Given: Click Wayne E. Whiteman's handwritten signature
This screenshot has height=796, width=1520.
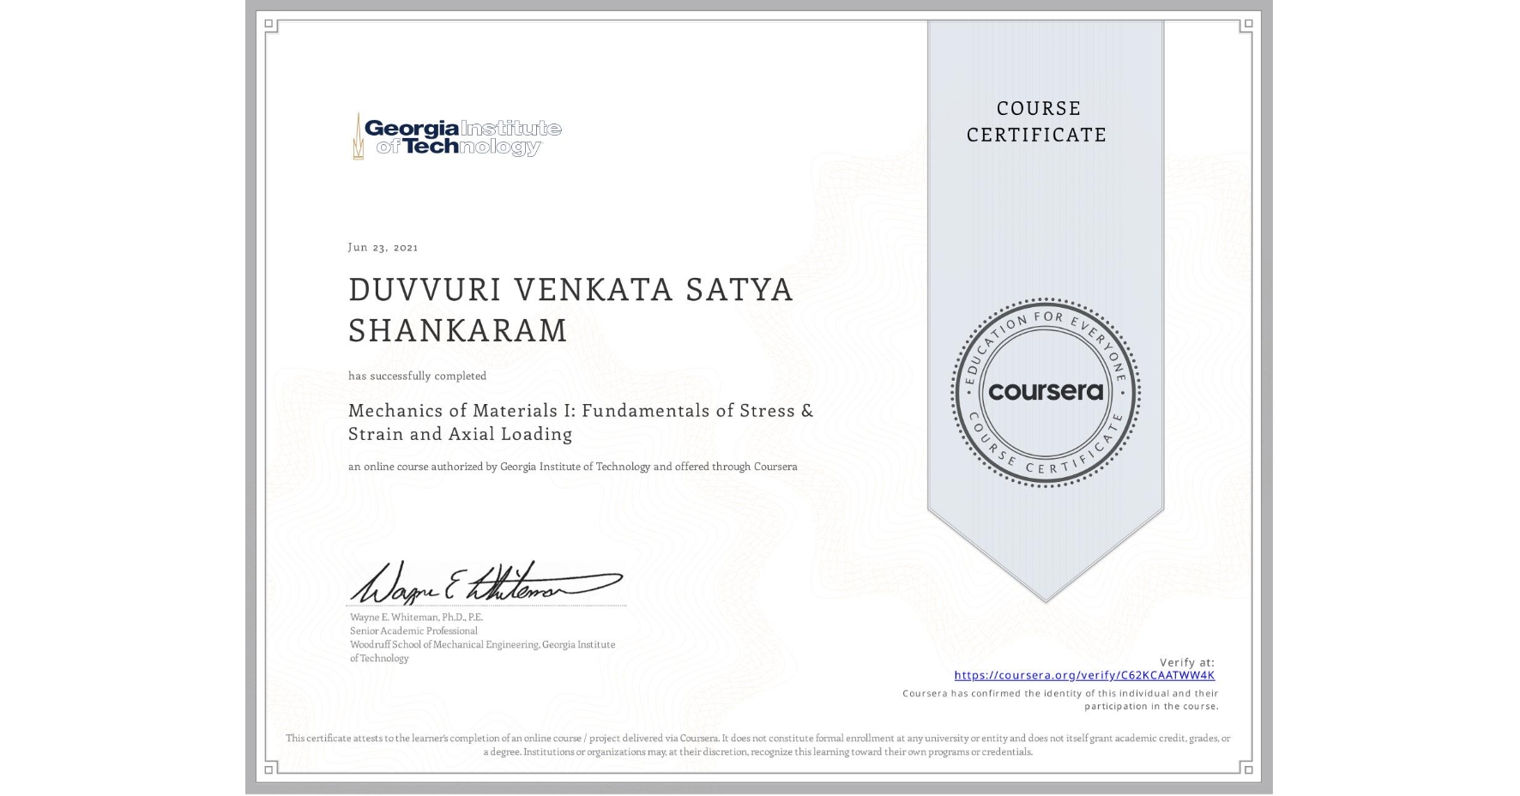Looking at the screenshot, I should tap(486, 582).
